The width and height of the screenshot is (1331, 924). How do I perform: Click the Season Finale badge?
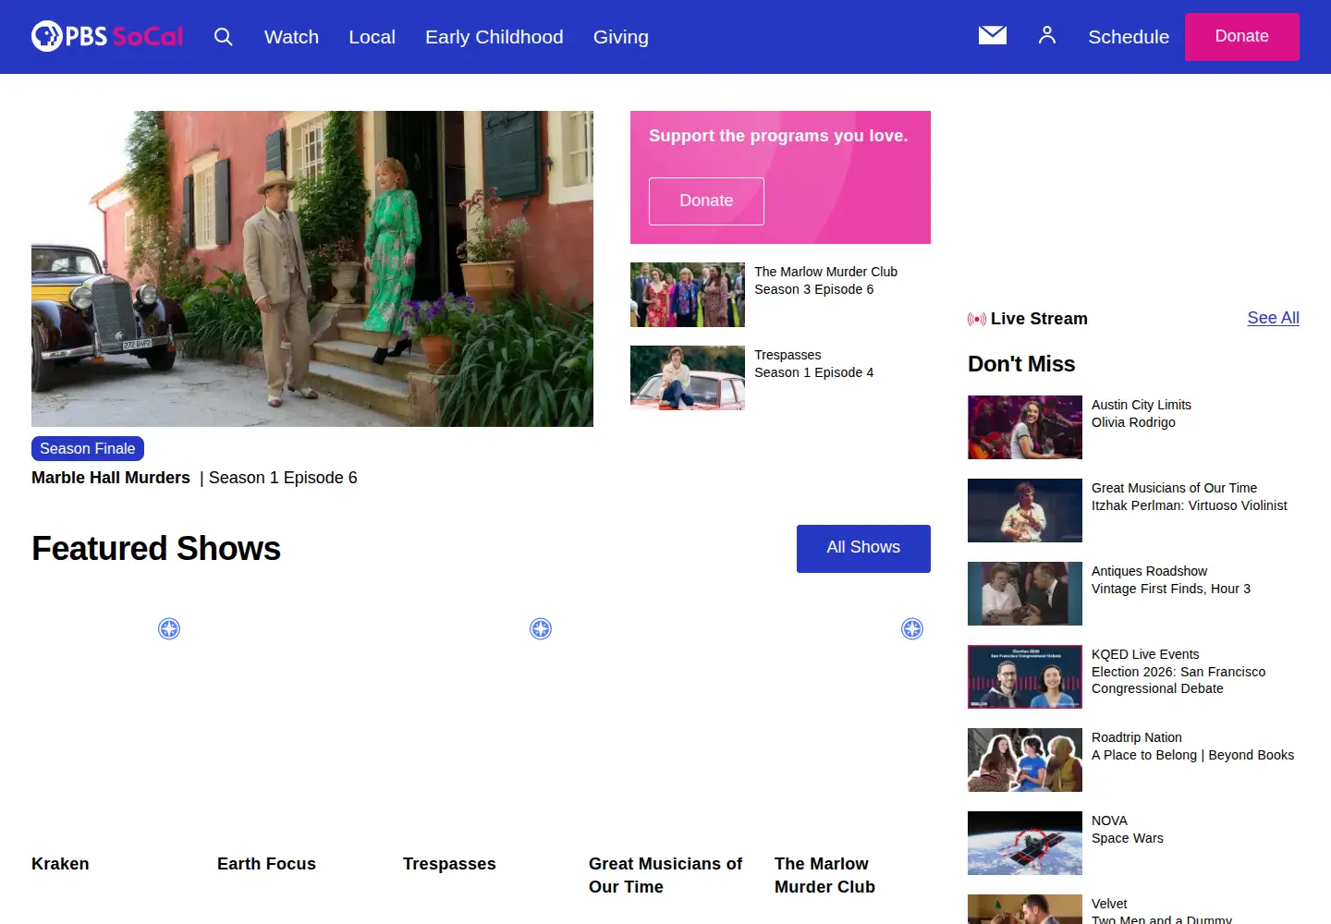coord(88,448)
